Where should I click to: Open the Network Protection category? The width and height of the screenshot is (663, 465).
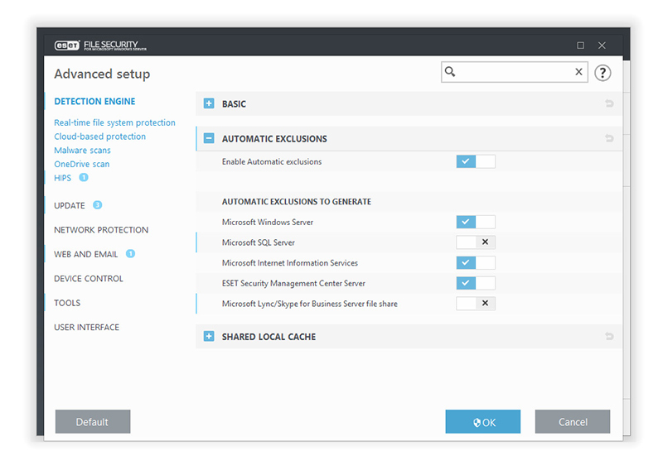[x=101, y=230]
